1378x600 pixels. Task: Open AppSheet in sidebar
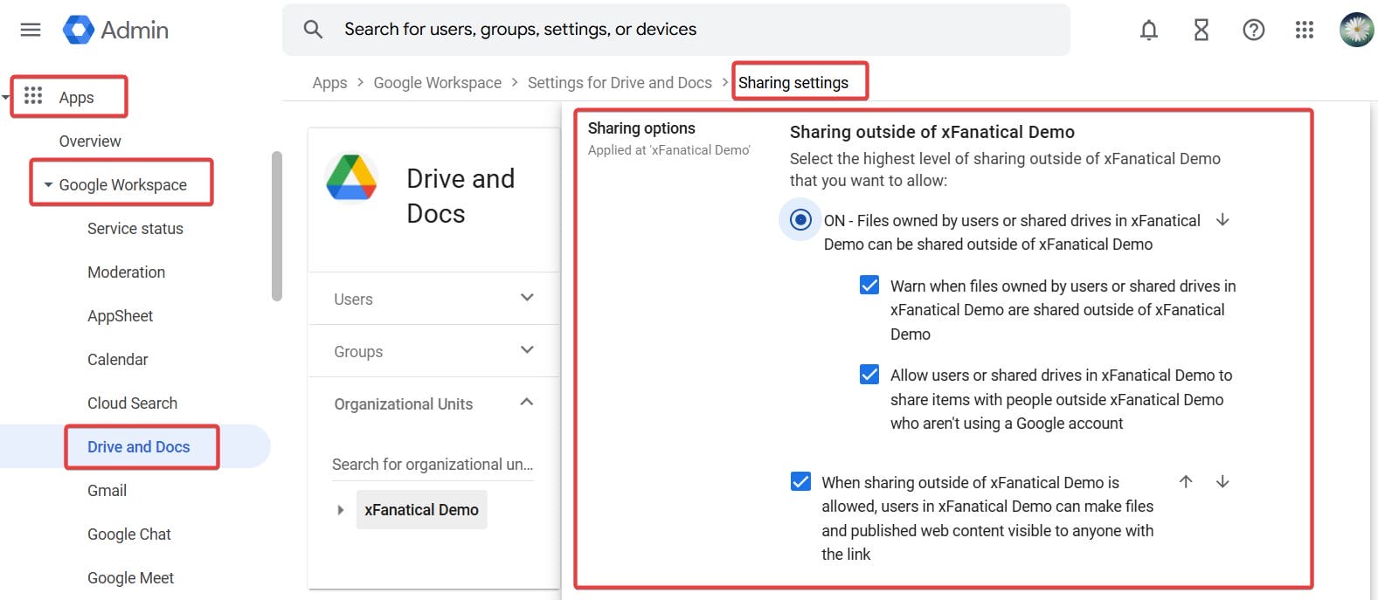[x=121, y=316]
